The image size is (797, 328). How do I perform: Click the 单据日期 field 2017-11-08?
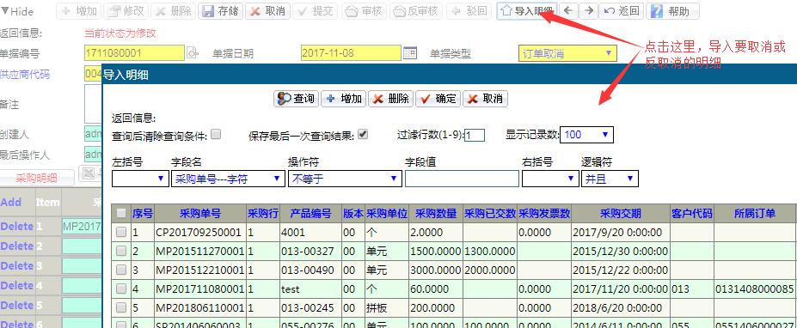351,52
